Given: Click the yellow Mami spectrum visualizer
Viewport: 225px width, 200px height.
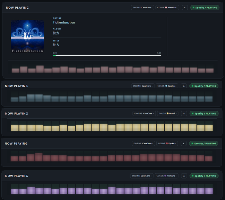Looking at the screenshot, I should pyautogui.click(x=112, y=126).
